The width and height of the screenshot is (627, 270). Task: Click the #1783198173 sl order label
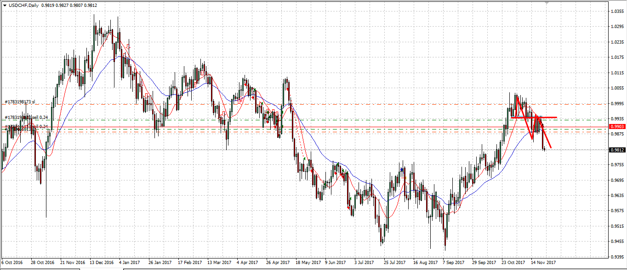click(20, 101)
